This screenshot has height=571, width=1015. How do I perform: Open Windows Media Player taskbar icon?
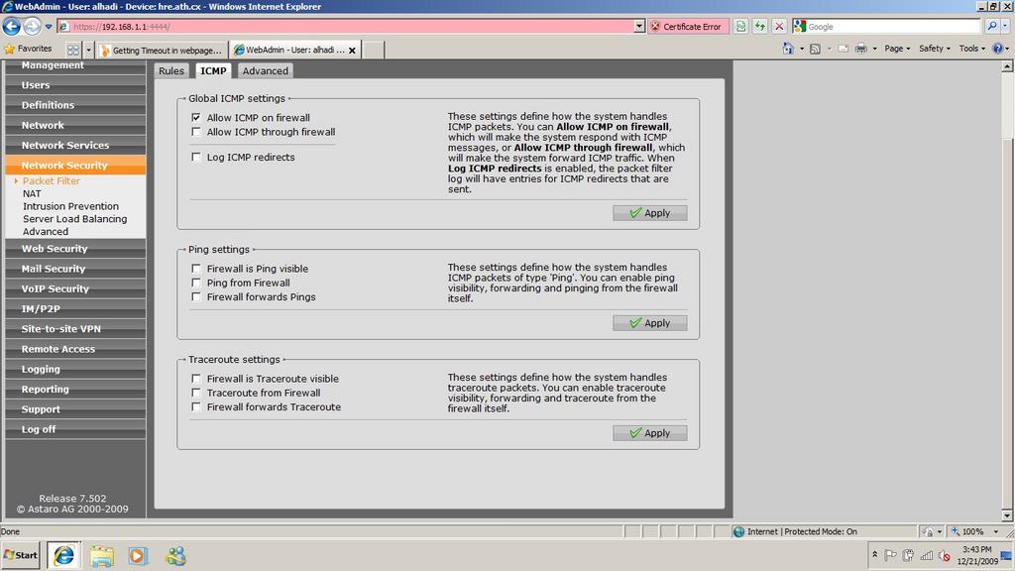point(137,555)
